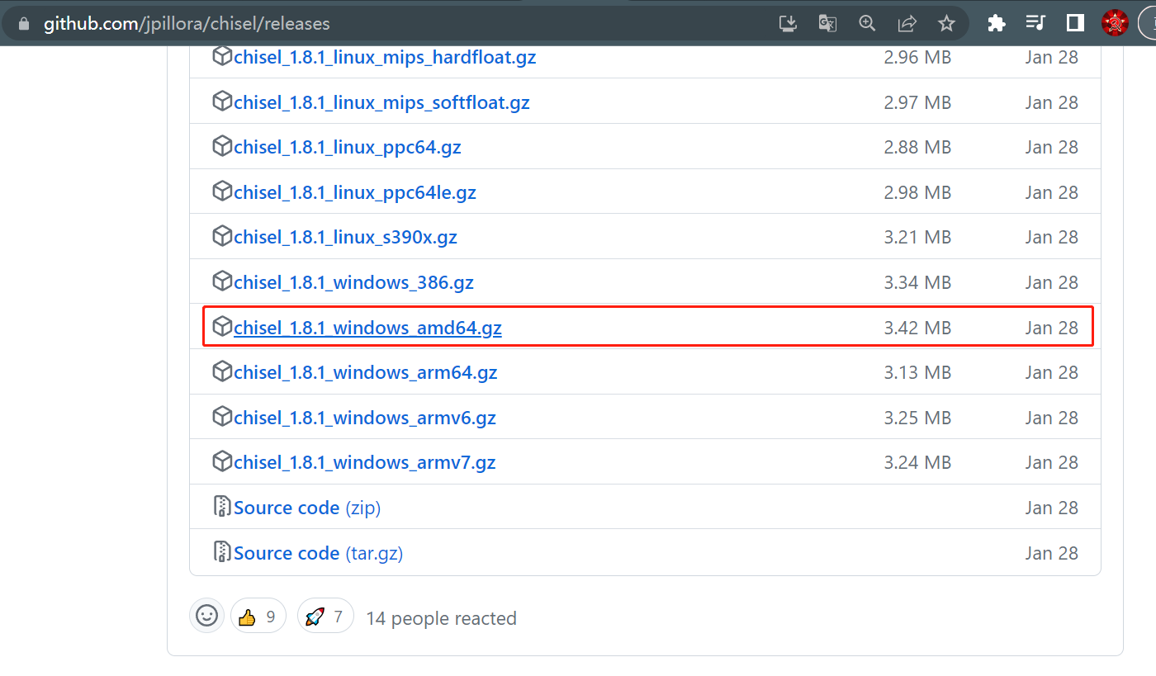Click the red profile avatar icon
This screenshot has width=1156, height=676.
1115,23
